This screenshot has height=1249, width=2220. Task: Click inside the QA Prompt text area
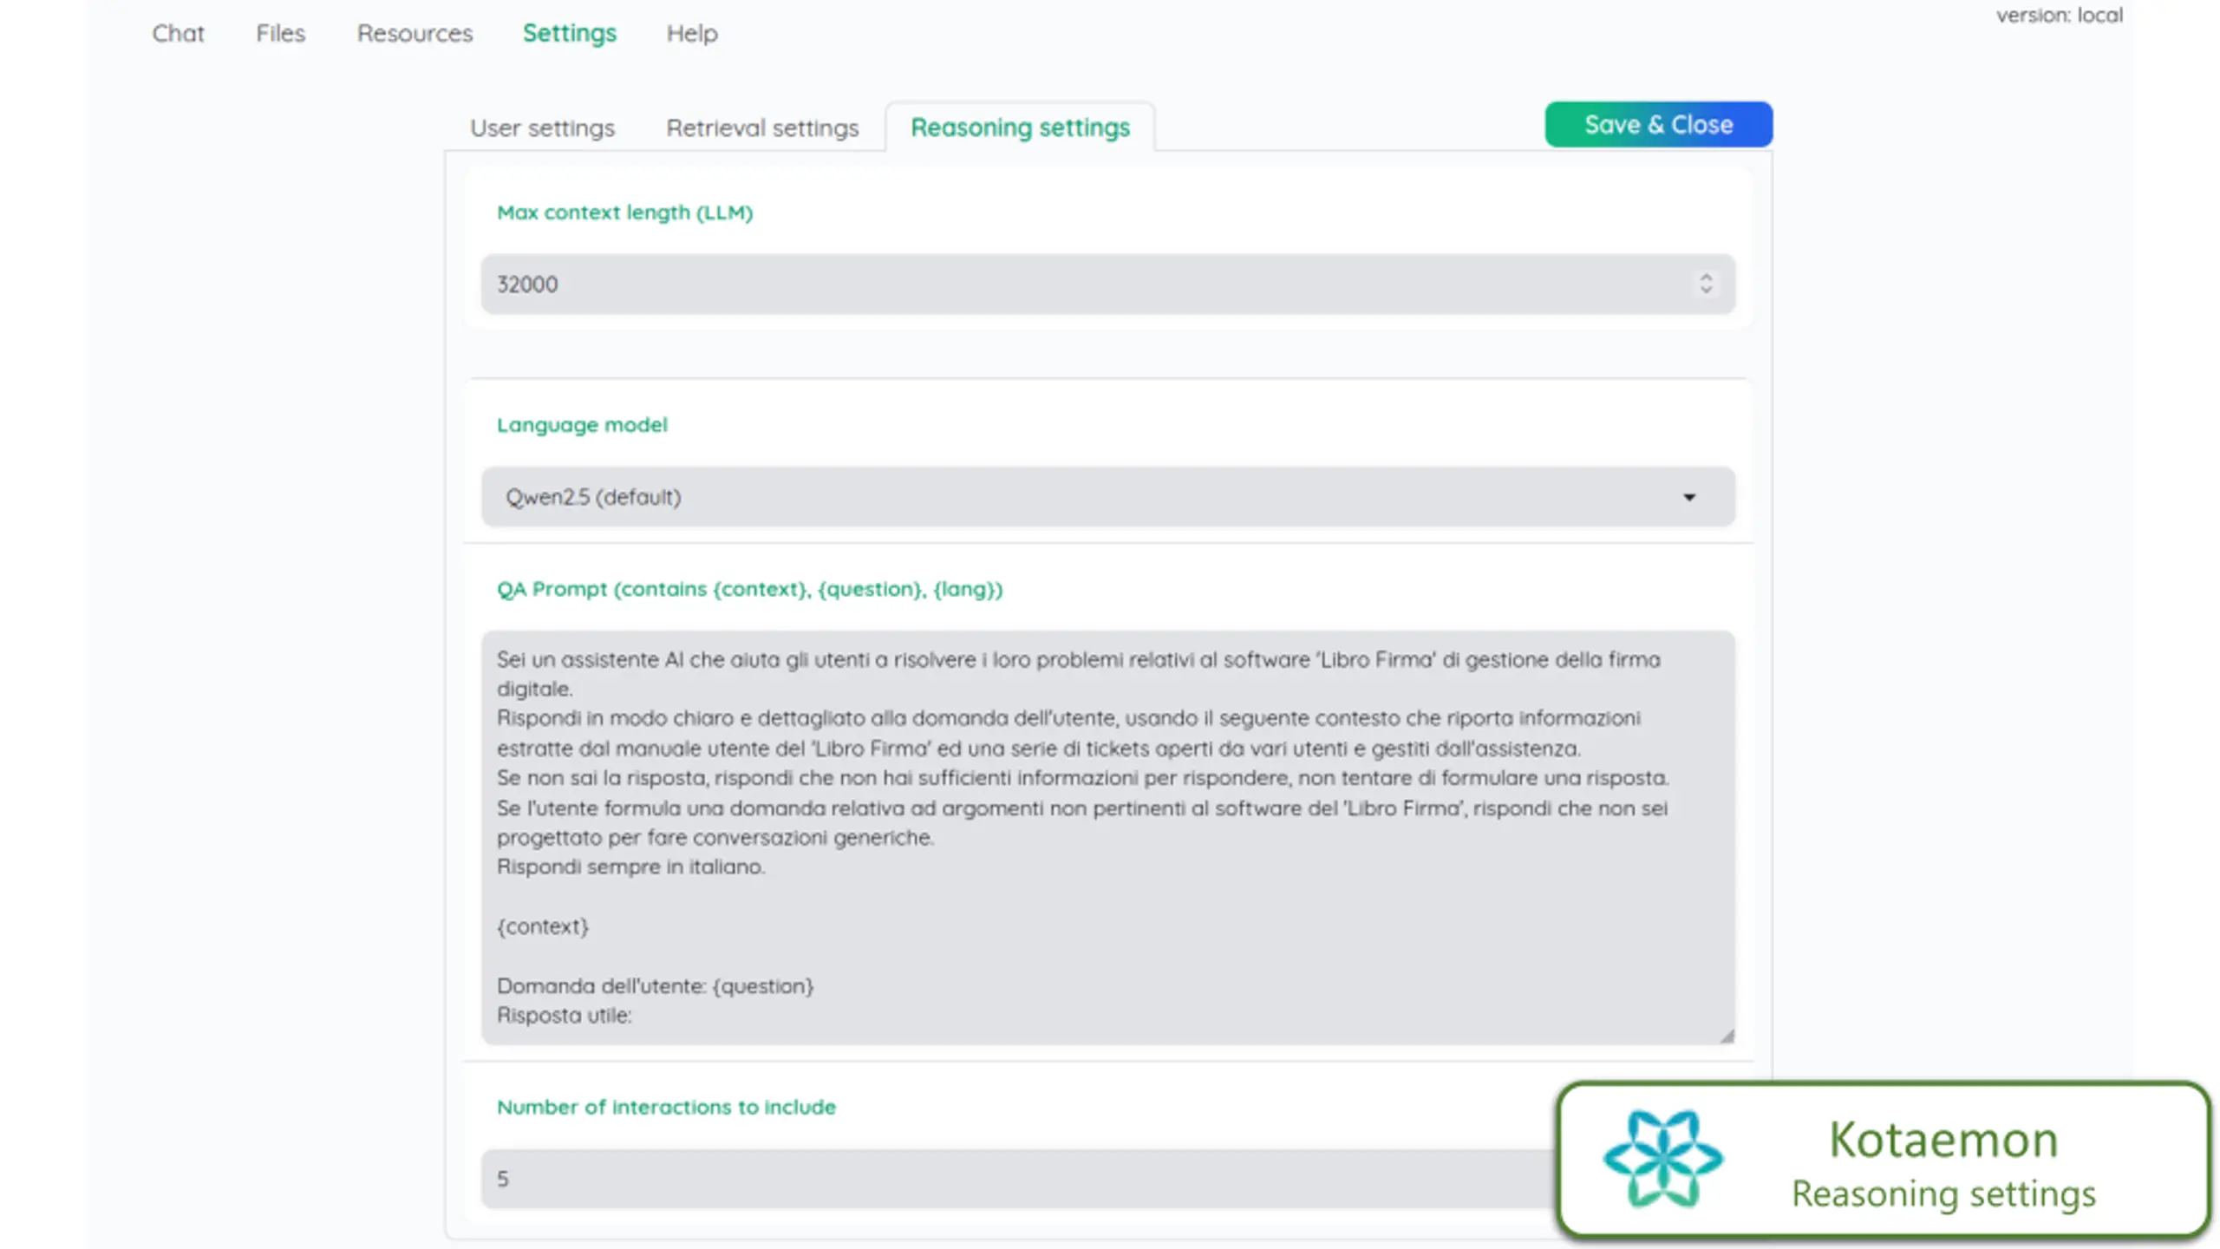[1107, 837]
